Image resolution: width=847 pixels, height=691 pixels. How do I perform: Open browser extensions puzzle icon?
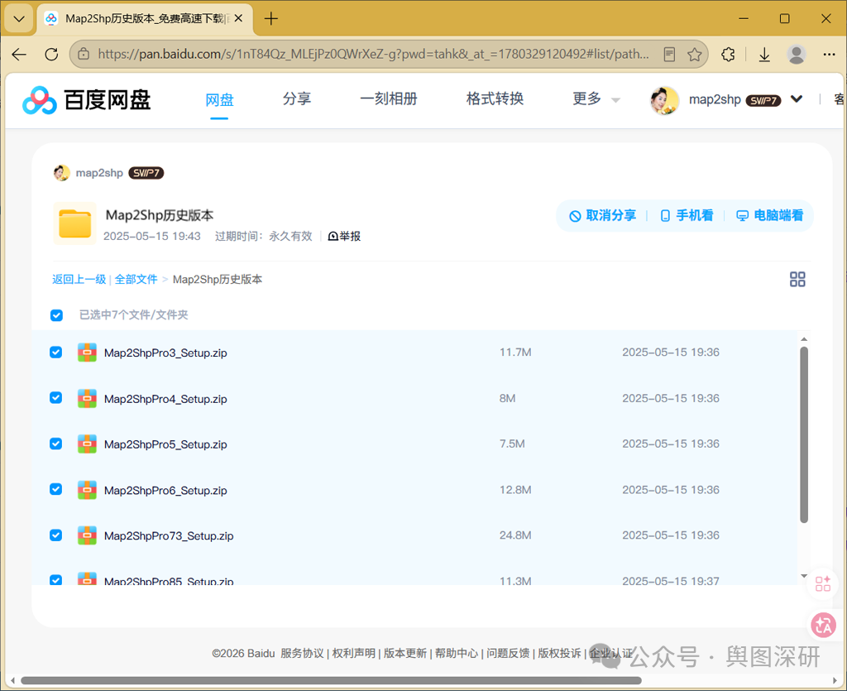pyautogui.click(x=728, y=54)
